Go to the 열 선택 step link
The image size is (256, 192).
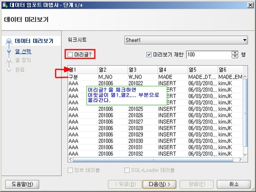click(x=23, y=51)
